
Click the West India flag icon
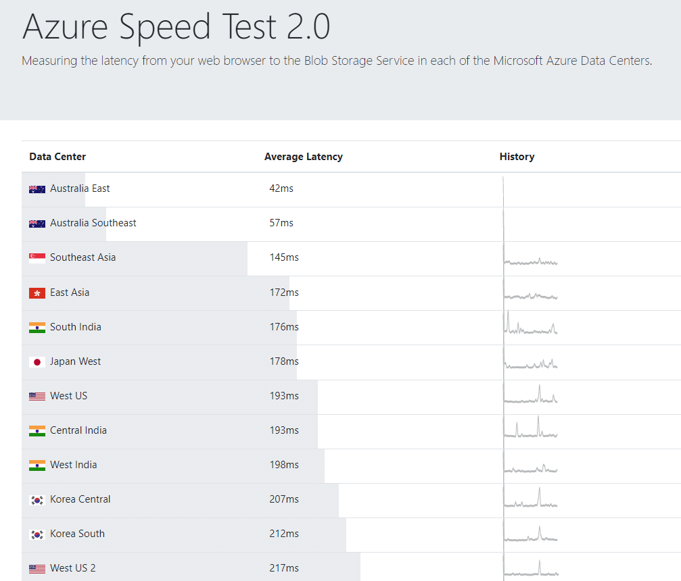[x=37, y=465]
